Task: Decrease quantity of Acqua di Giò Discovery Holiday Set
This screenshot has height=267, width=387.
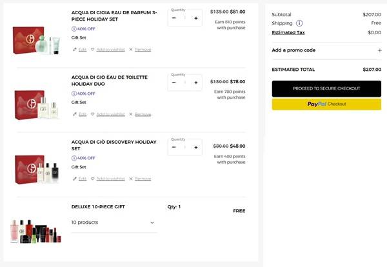Action: click(174, 147)
